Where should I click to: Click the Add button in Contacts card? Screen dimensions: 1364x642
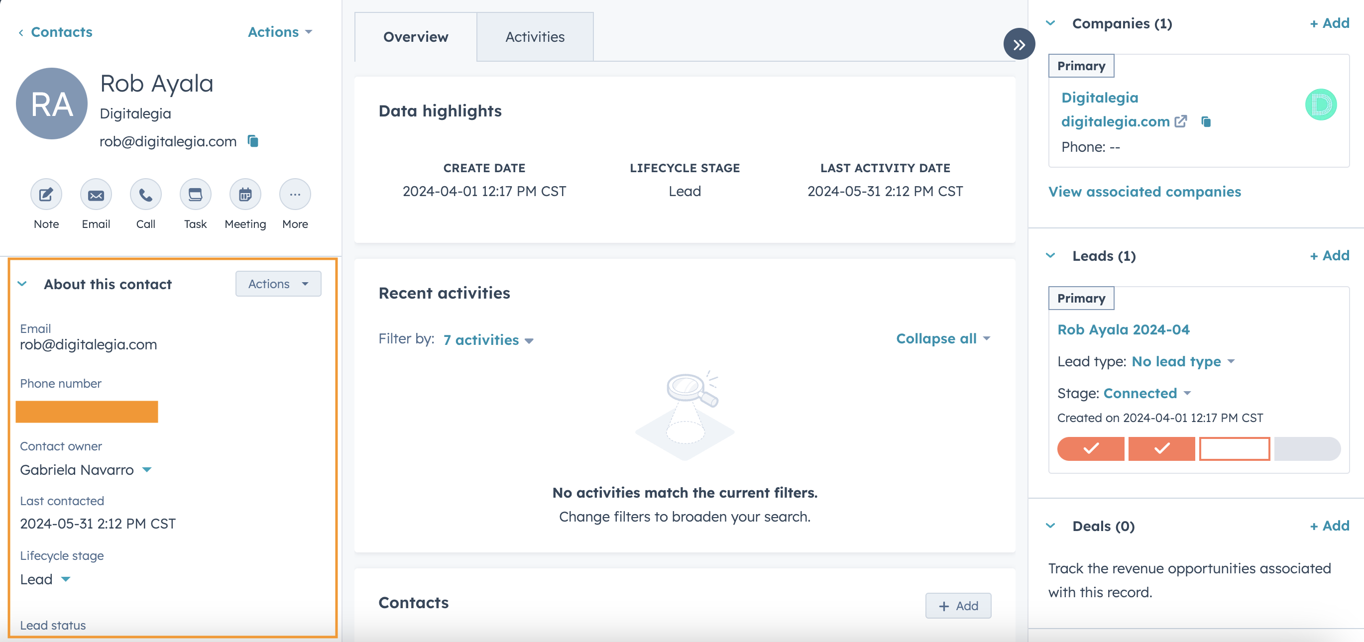click(x=958, y=606)
